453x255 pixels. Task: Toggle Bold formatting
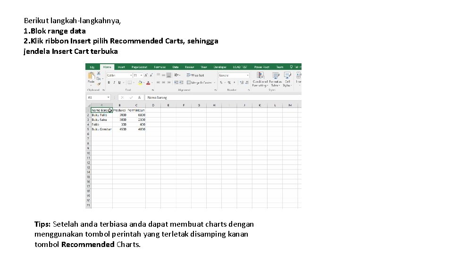(x=109, y=82)
